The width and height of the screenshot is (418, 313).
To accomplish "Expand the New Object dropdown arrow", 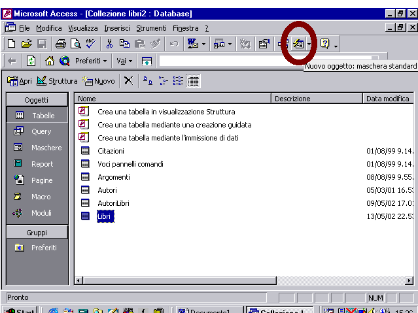I will [x=309, y=44].
